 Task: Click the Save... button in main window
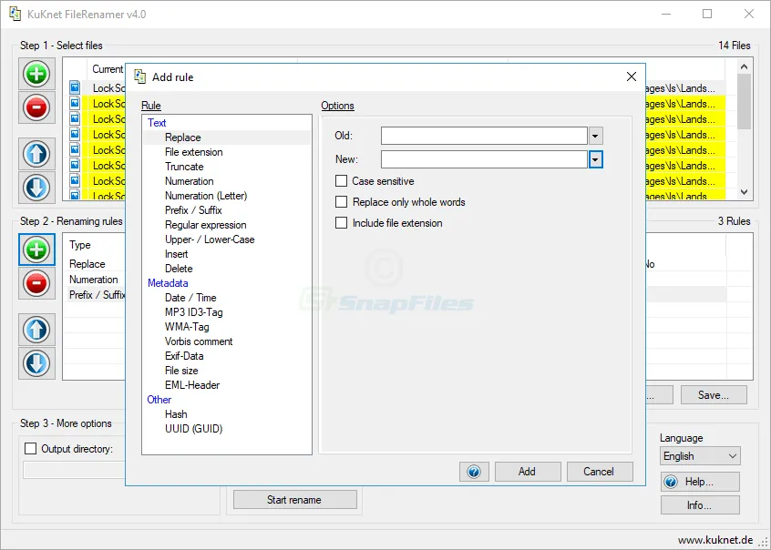[714, 394]
